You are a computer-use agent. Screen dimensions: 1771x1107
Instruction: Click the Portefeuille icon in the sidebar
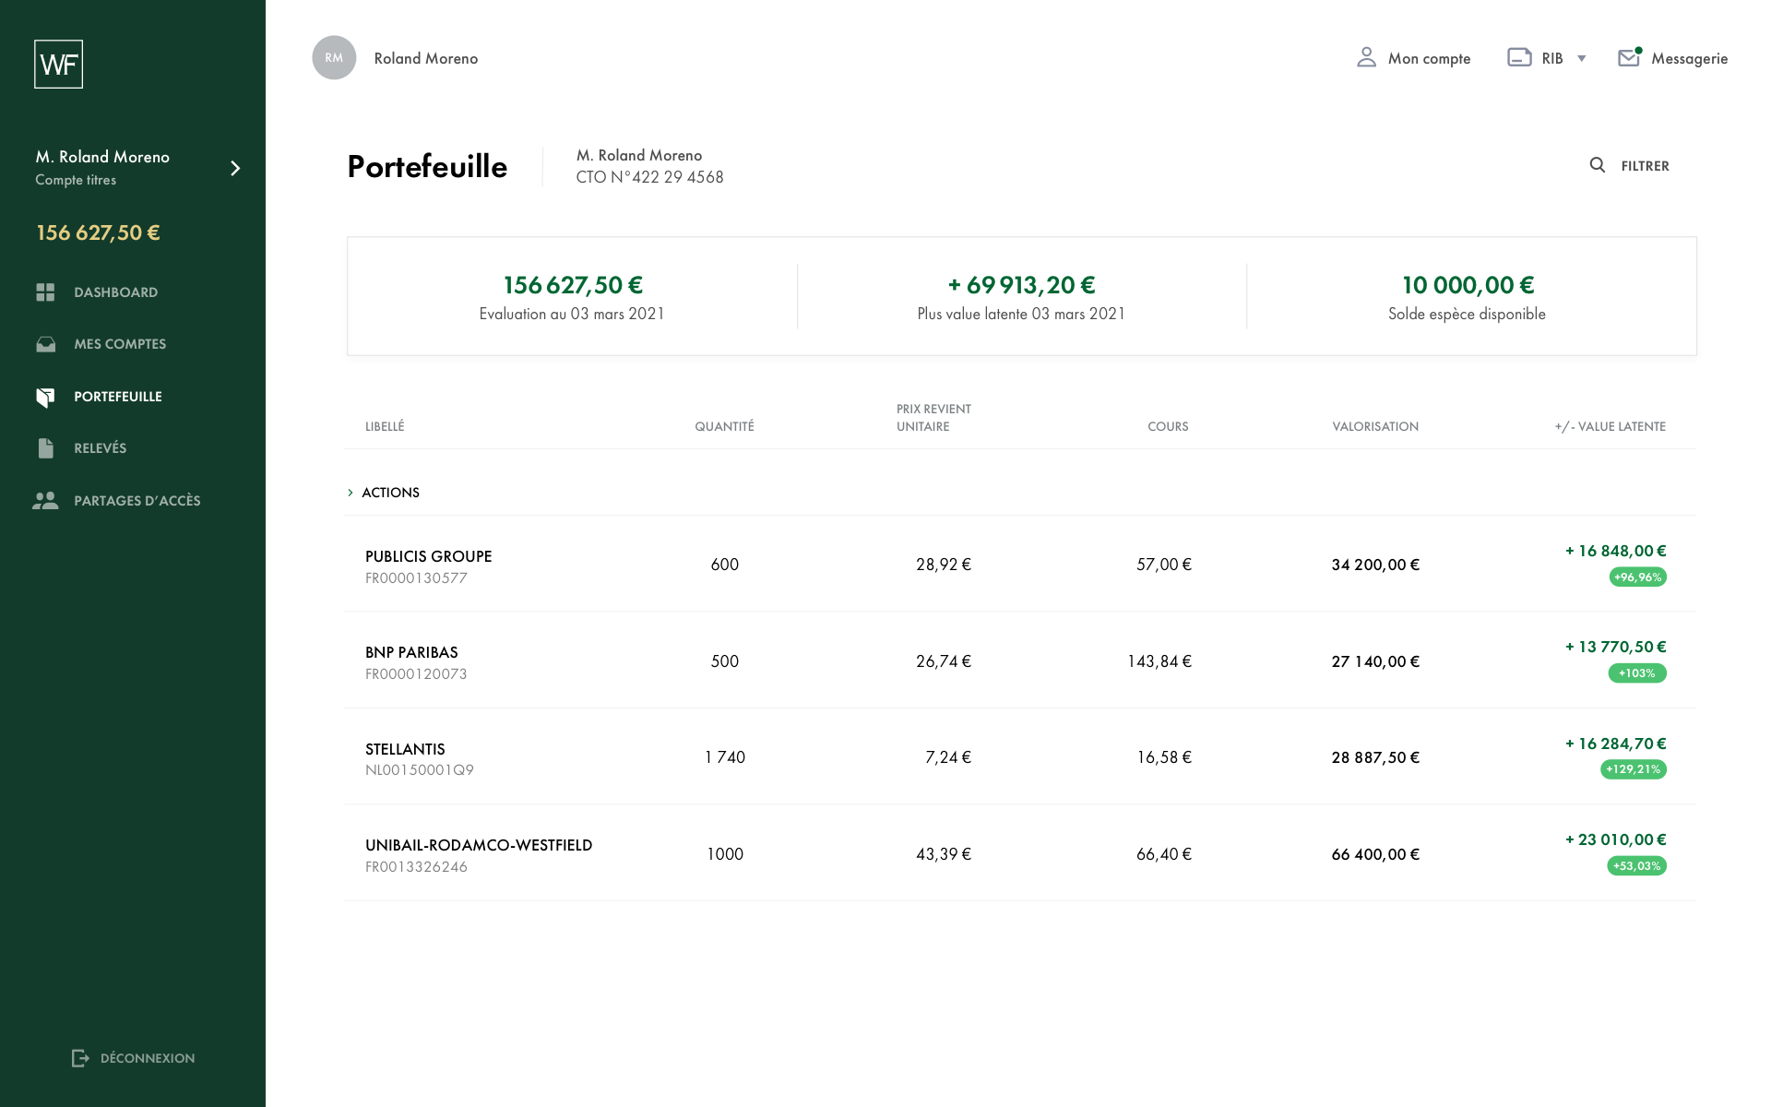pyautogui.click(x=45, y=397)
